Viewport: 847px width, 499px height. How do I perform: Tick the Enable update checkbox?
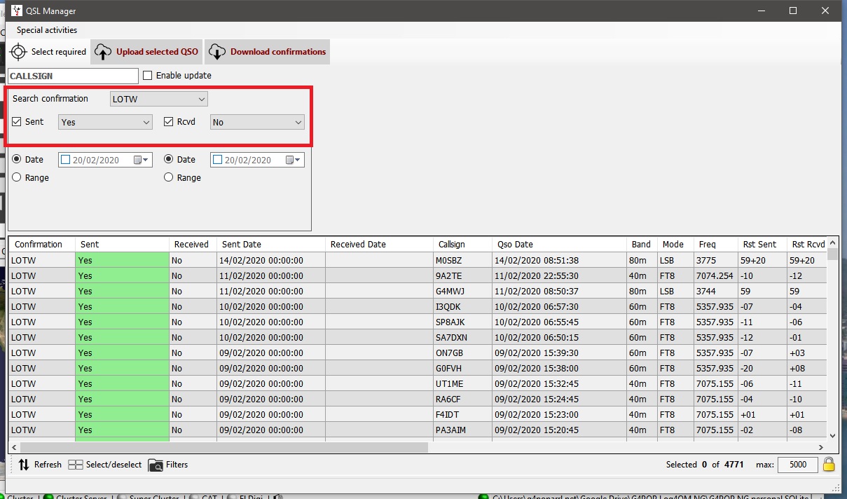[147, 76]
